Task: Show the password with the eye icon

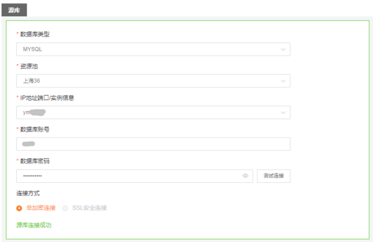Action: tap(245, 176)
